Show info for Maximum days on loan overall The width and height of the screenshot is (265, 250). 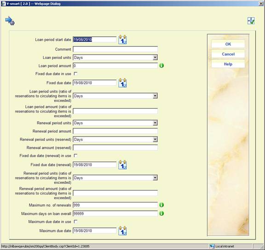[x=161, y=214]
